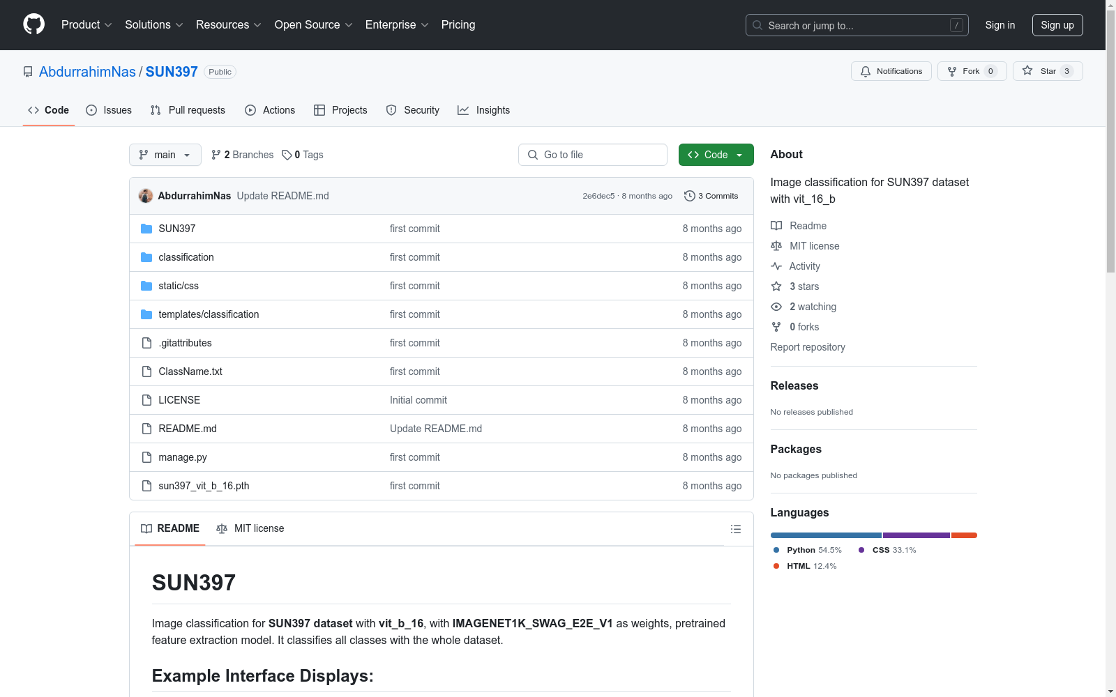The height and width of the screenshot is (697, 1116).
Task: Star the SUN397 repository
Action: click(1047, 71)
